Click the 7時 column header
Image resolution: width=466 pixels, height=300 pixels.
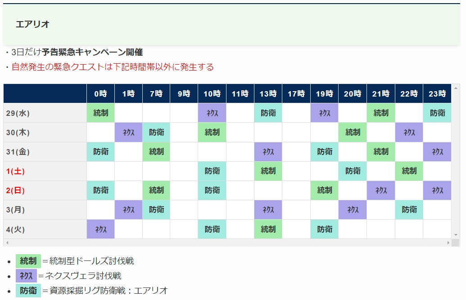tap(156, 94)
